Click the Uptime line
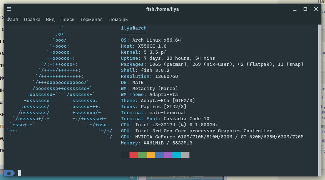Screen dimensions: 325x180 (x=168, y=58)
